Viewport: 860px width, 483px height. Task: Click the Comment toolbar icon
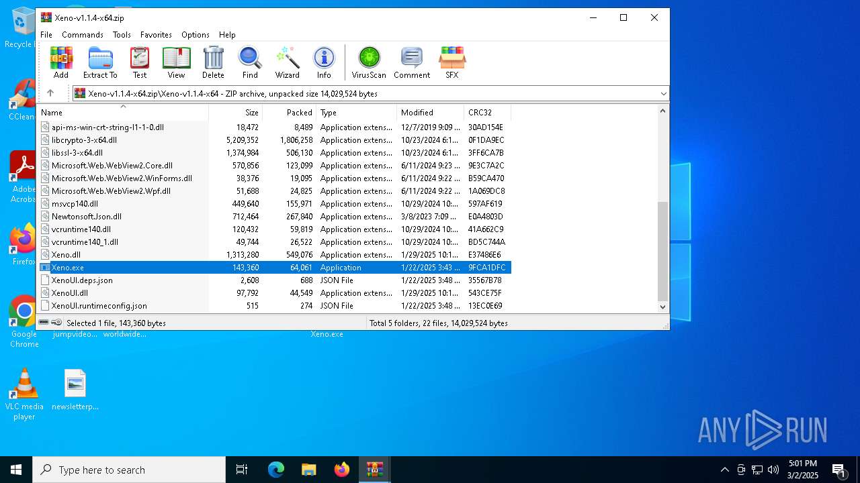pyautogui.click(x=412, y=63)
